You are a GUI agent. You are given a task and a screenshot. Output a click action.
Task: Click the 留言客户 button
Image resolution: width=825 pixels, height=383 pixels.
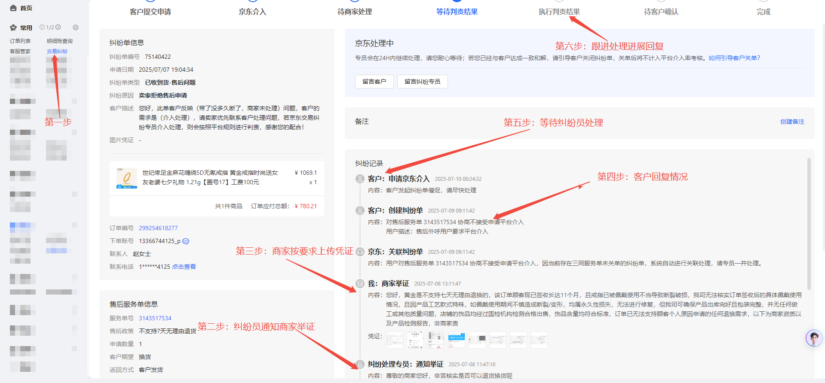pos(374,82)
